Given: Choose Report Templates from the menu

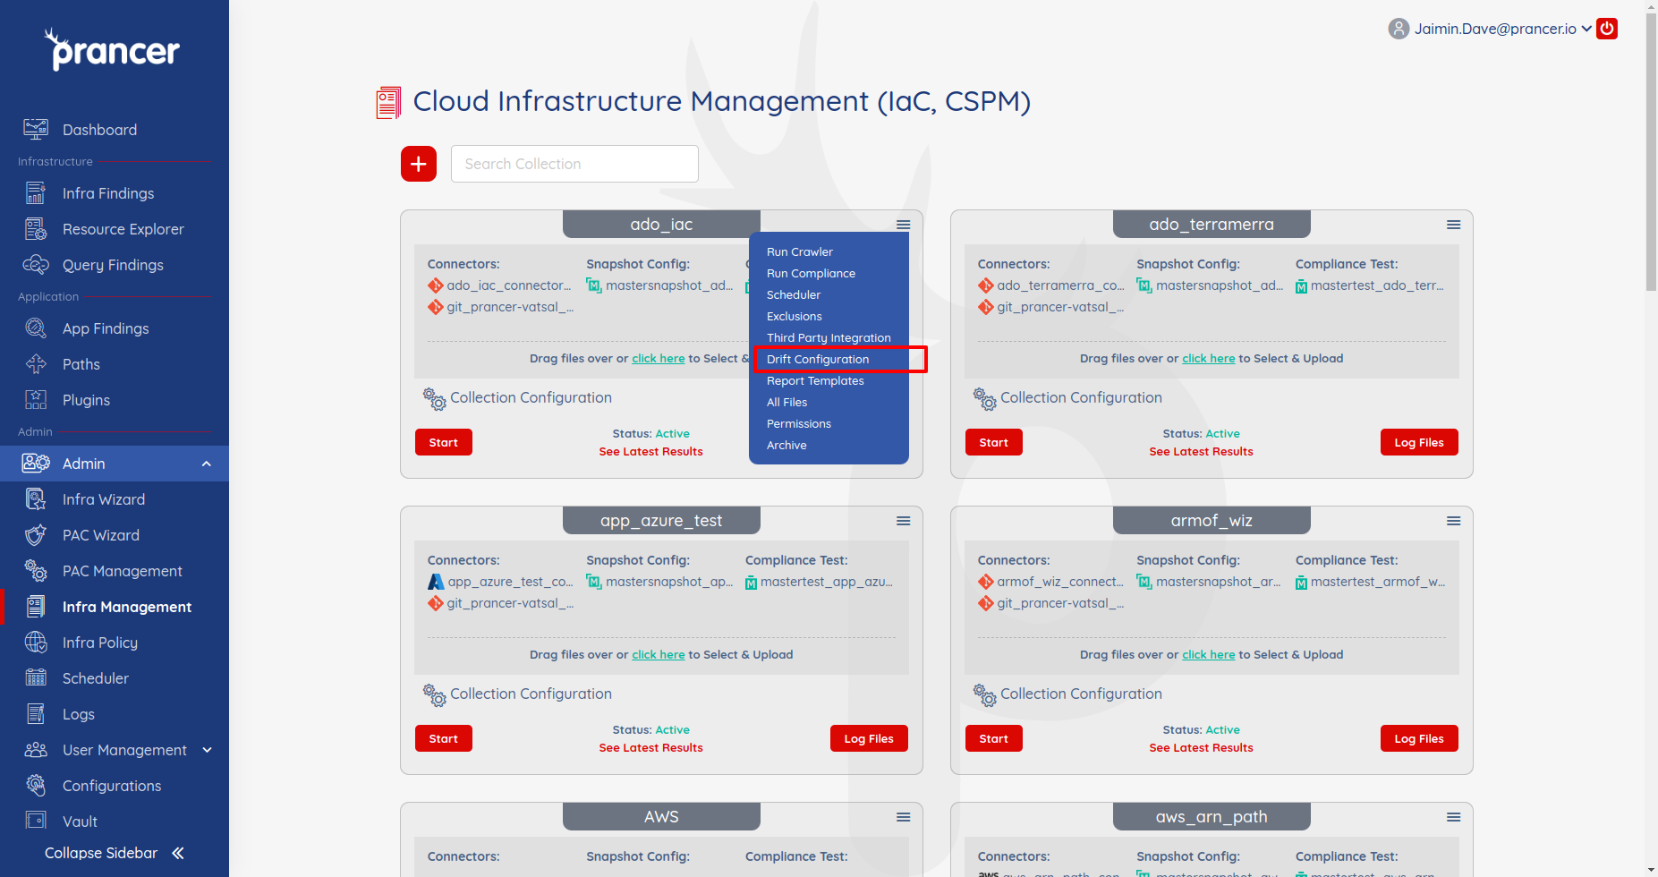Looking at the screenshot, I should pyautogui.click(x=815, y=381).
